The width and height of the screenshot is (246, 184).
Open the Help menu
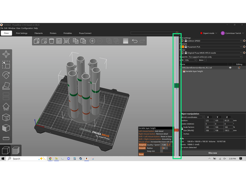point(36,28)
